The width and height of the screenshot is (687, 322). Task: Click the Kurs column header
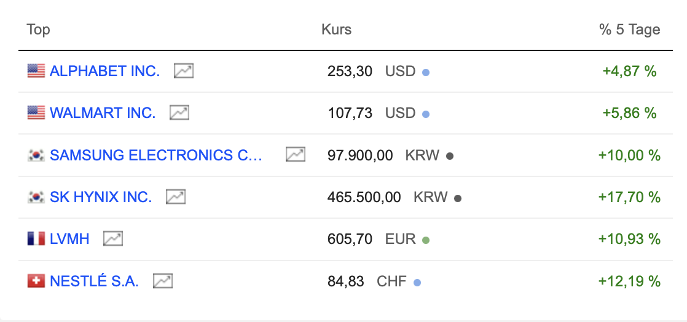click(x=336, y=29)
